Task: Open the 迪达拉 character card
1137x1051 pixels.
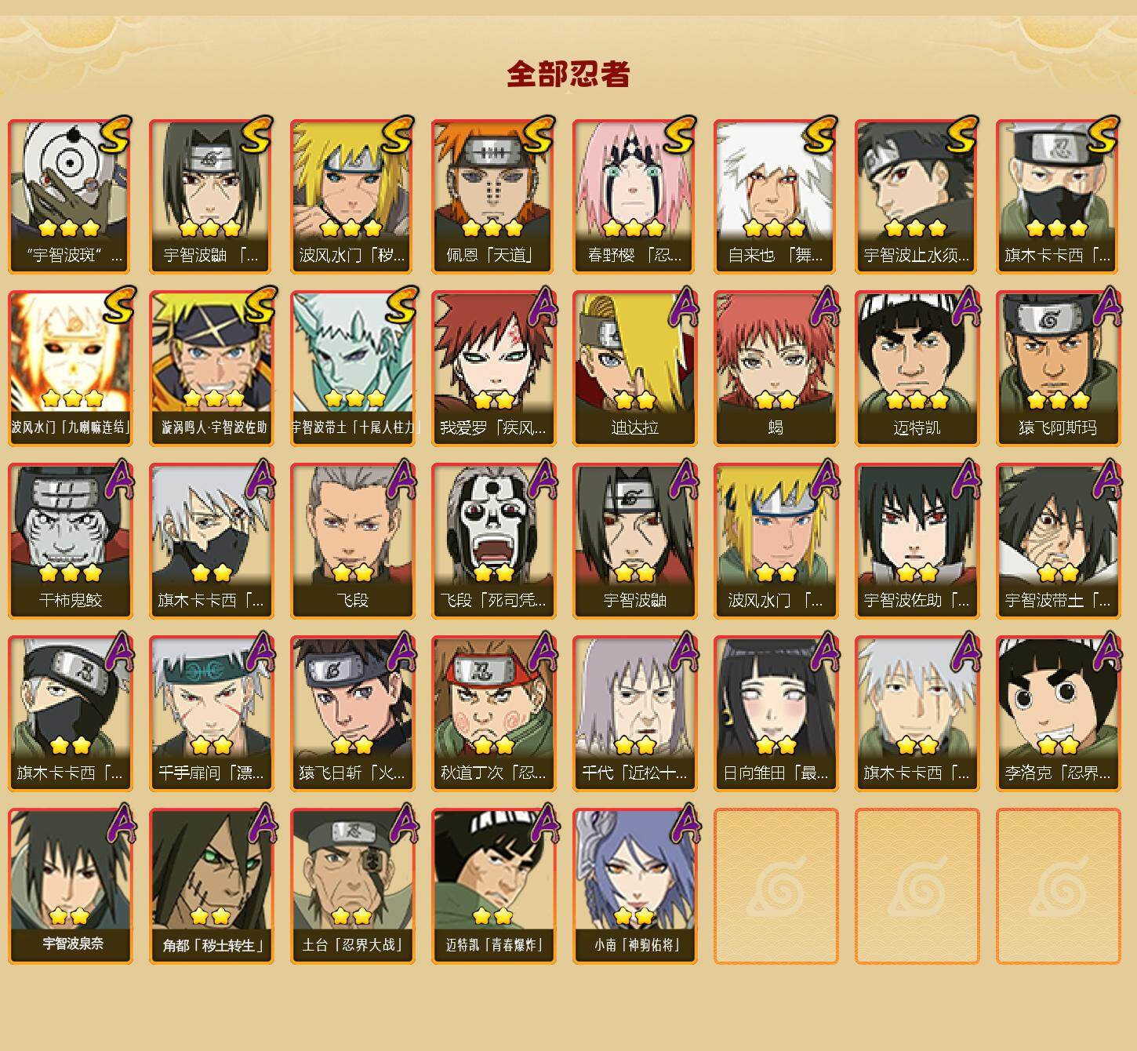Action: [x=634, y=369]
